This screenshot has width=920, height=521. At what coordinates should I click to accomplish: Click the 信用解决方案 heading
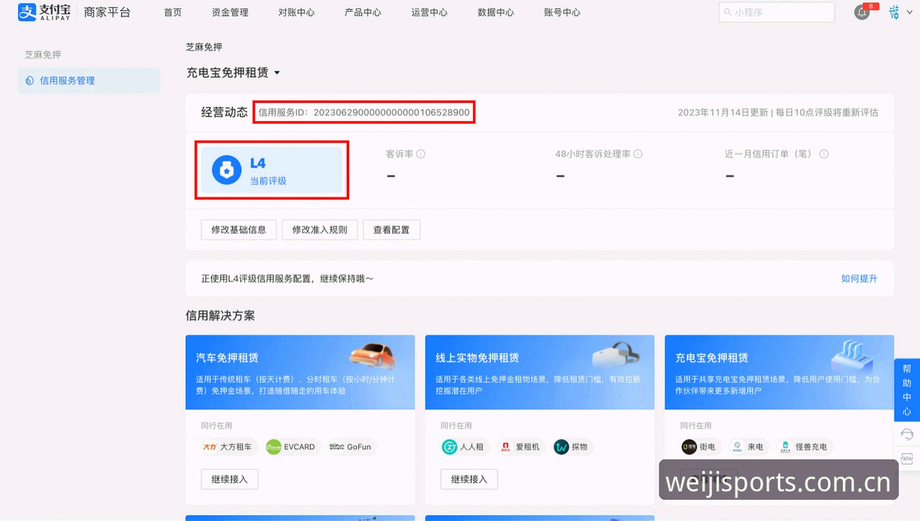point(221,315)
